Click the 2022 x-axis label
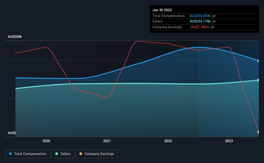 [x=168, y=141]
